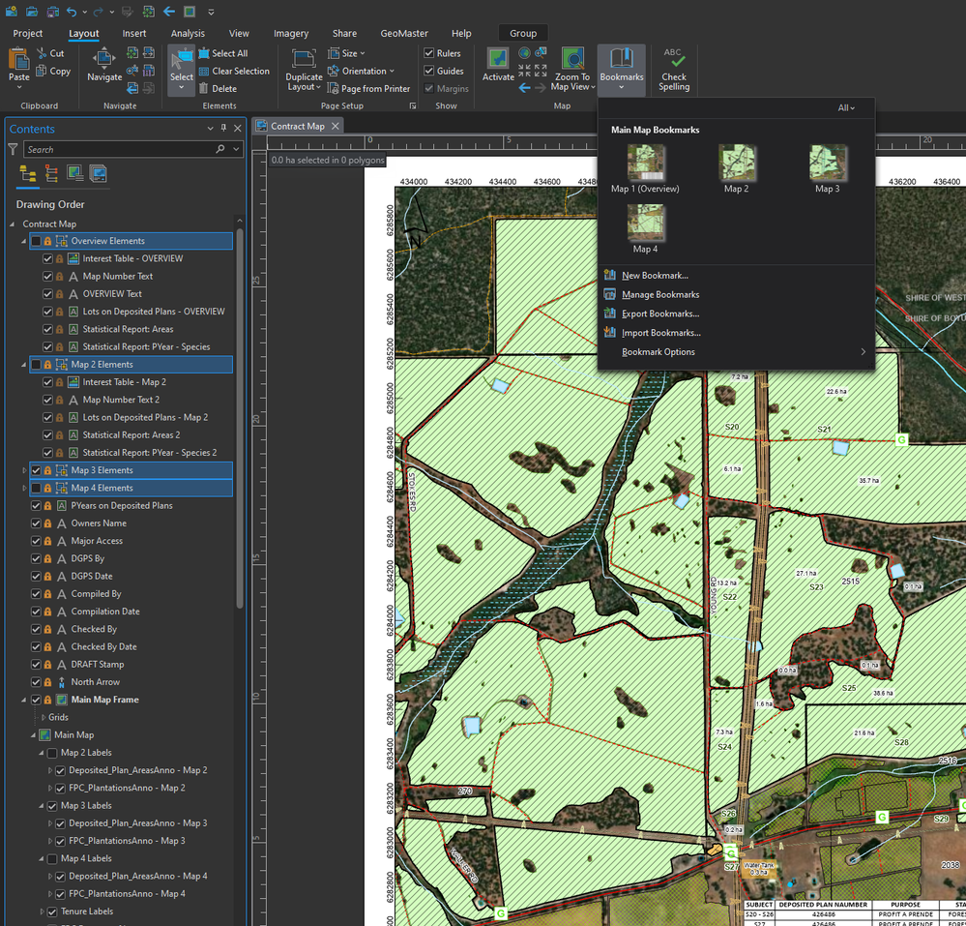Click the Activate map frame icon

pyautogui.click(x=498, y=59)
